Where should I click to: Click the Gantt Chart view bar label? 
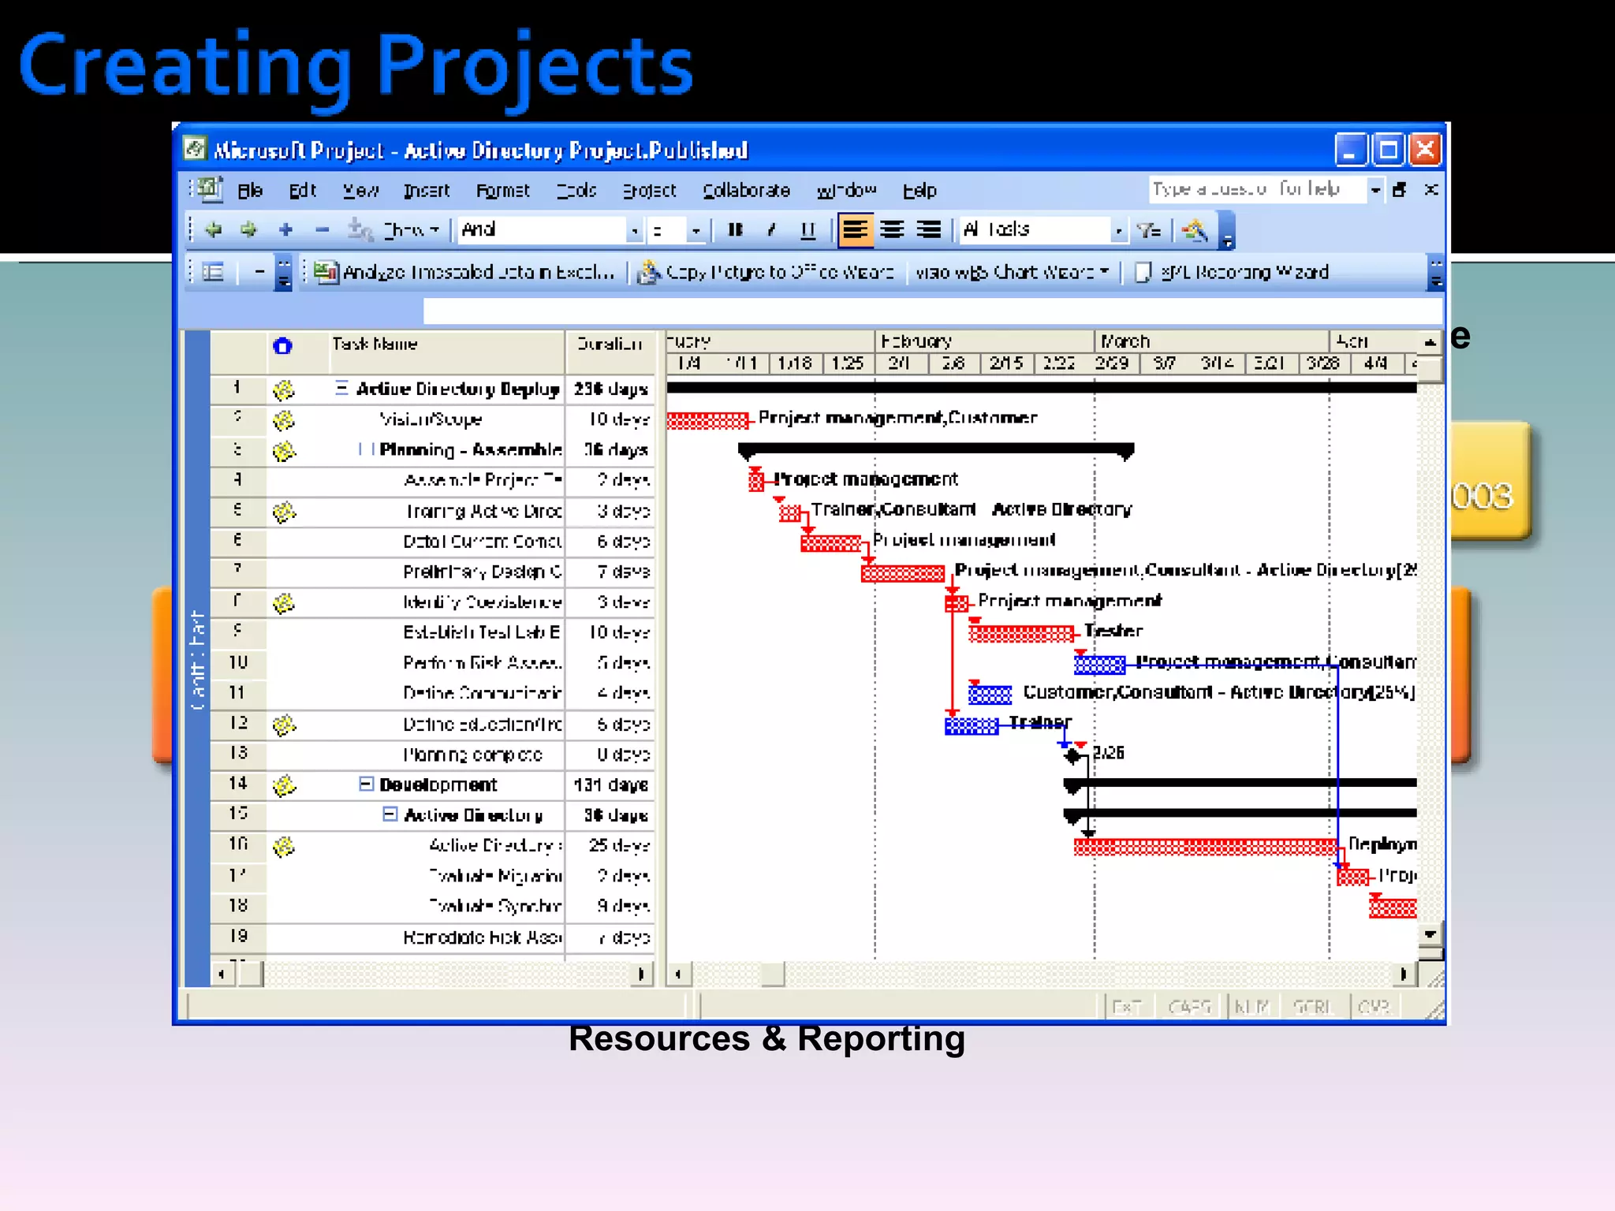coord(197,660)
